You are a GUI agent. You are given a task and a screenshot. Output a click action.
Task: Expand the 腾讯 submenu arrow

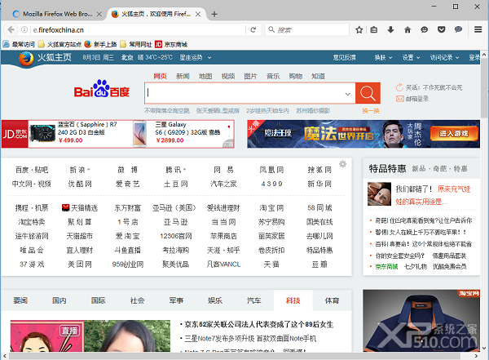click(x=184, y=170)
